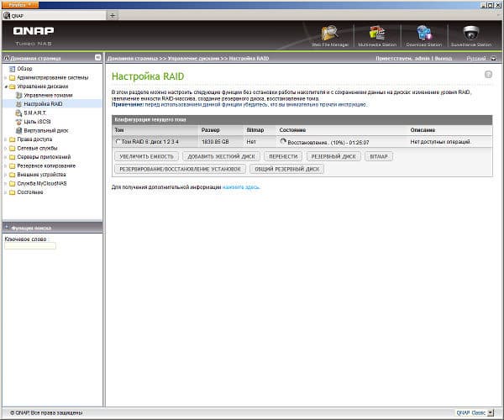Open the Firefox menu button
This screenshot has height=420, width=504.
click(x=20, y=5)
